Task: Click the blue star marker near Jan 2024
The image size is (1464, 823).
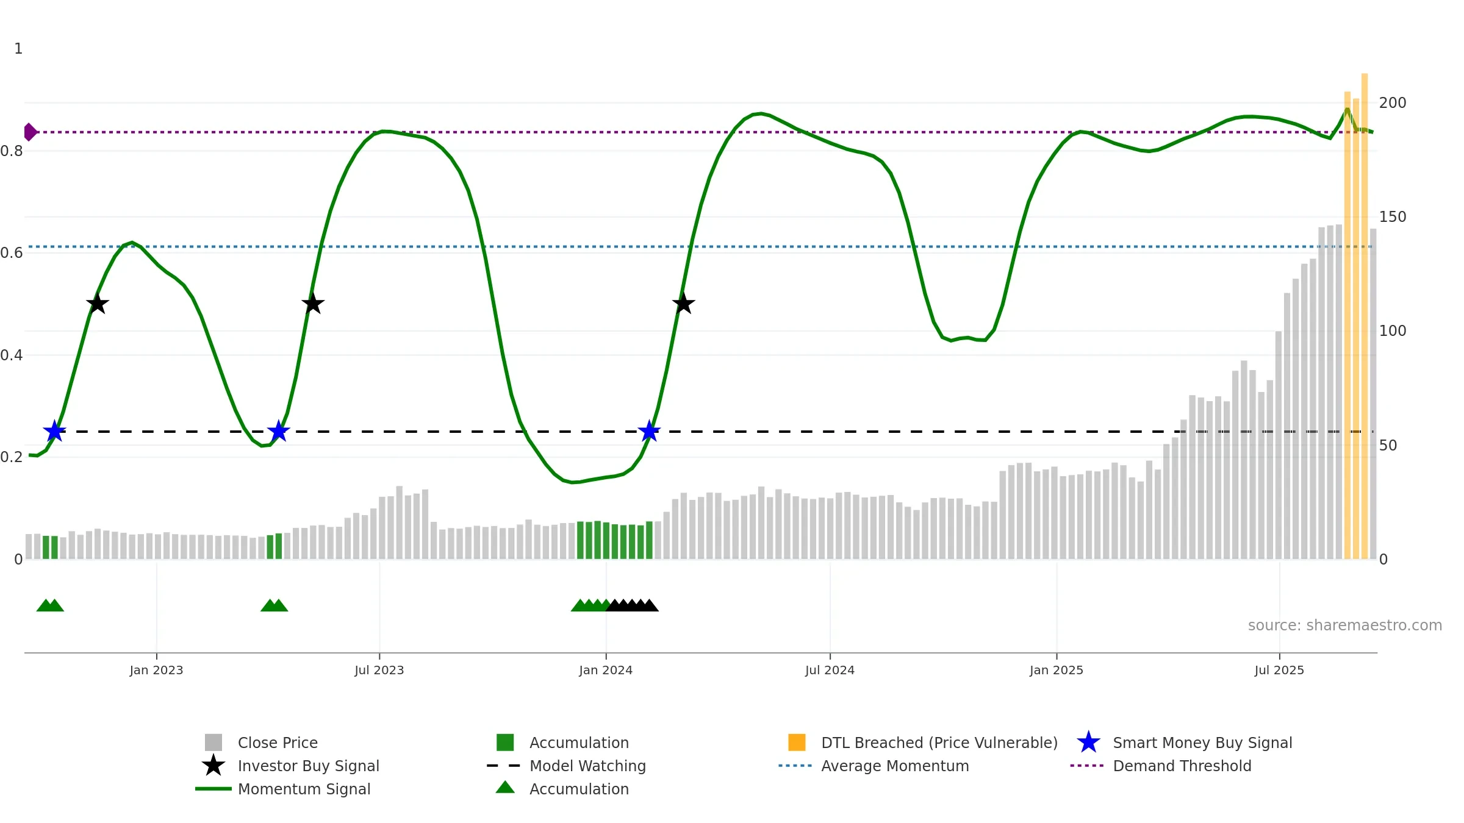Action: [x=649, y=432]
